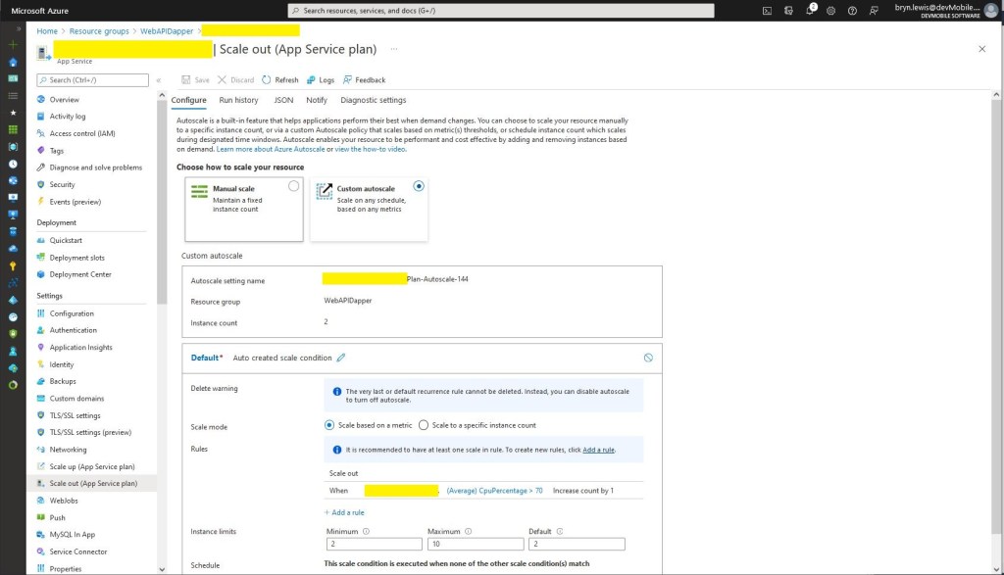The width and height of the screenshot is (1004, 575).
Task: Open Learn more about Azure Autoscale link
Action: tap(275, 149)
